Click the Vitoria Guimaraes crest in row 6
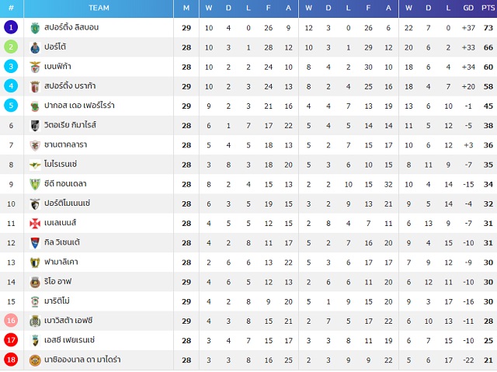Viewport: 497px width, 372px height. coord(35,126)
